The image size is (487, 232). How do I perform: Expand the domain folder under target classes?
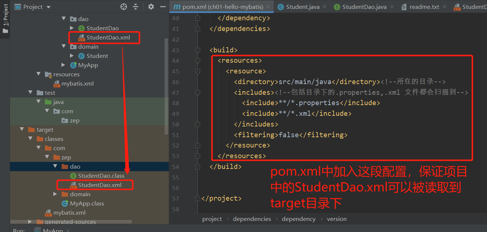click(x=55, y=194)
